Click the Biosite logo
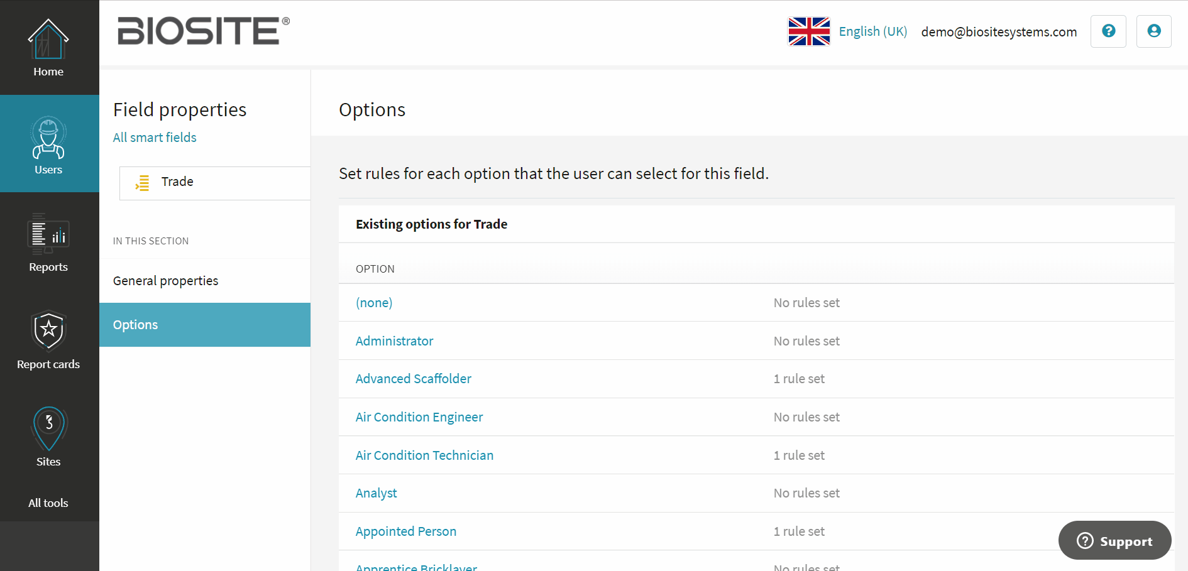Viewport: 1188px width, 571px height. 204,31
